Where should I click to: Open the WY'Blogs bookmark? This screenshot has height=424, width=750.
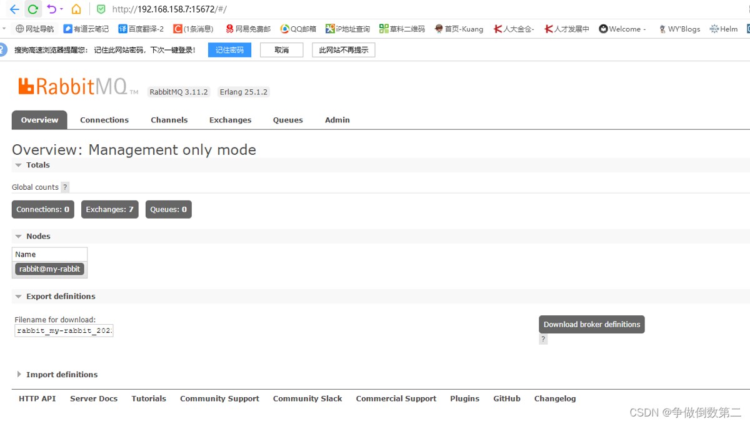679,29
